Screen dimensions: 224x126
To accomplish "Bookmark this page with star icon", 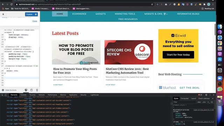I will pos(152,5).
